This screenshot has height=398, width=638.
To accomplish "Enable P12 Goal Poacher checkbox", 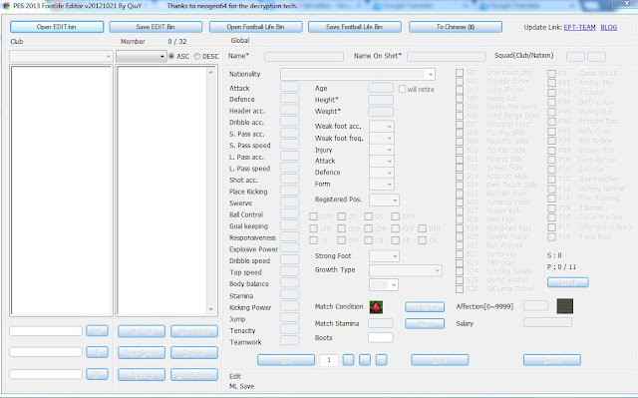I will point(551,180).
